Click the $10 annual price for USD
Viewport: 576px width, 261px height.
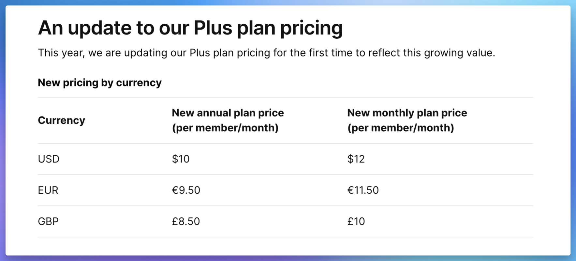coord(181,159)
